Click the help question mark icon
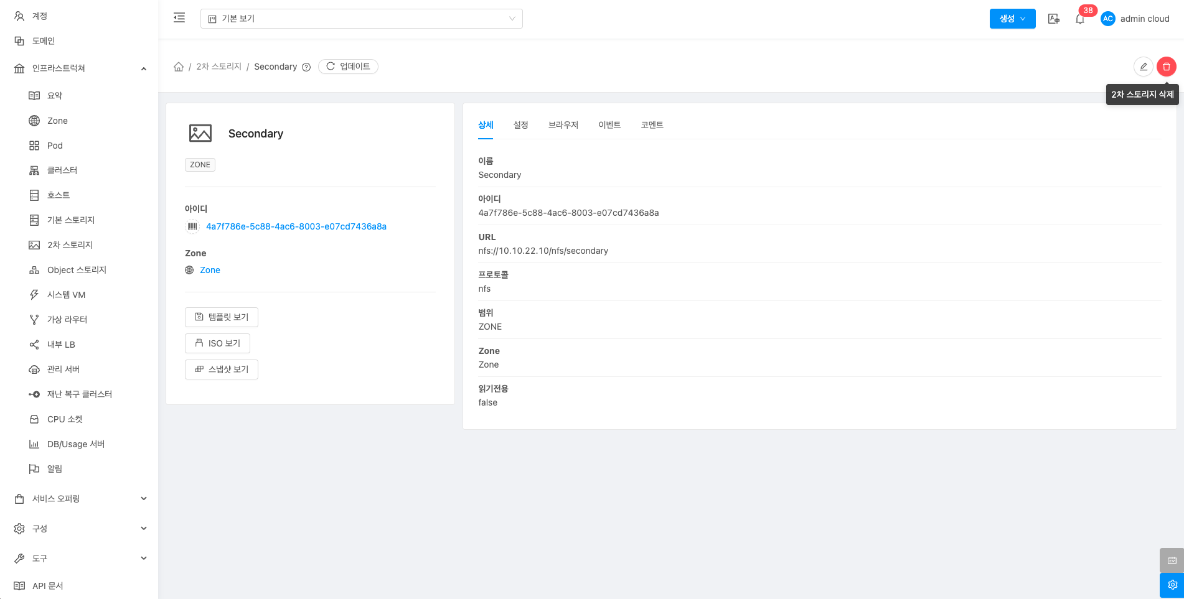The image size is (1184, 599). tap(306, 67)
